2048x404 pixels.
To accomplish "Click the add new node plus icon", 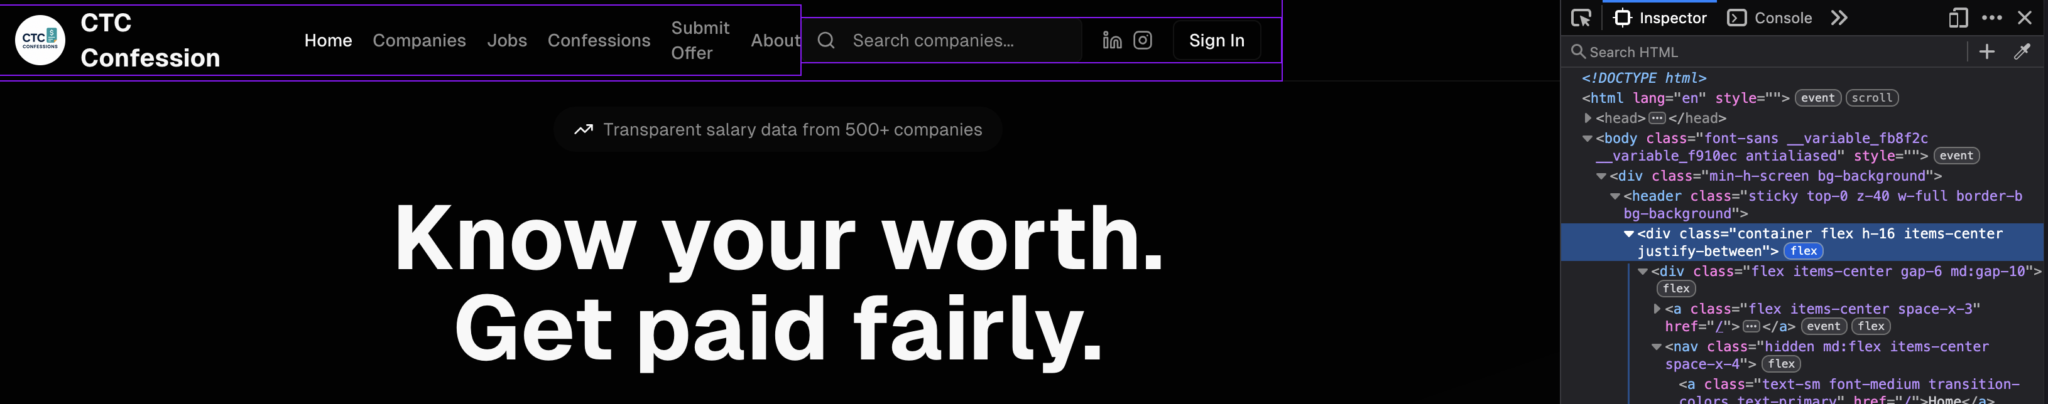I will coord(1987,53).
